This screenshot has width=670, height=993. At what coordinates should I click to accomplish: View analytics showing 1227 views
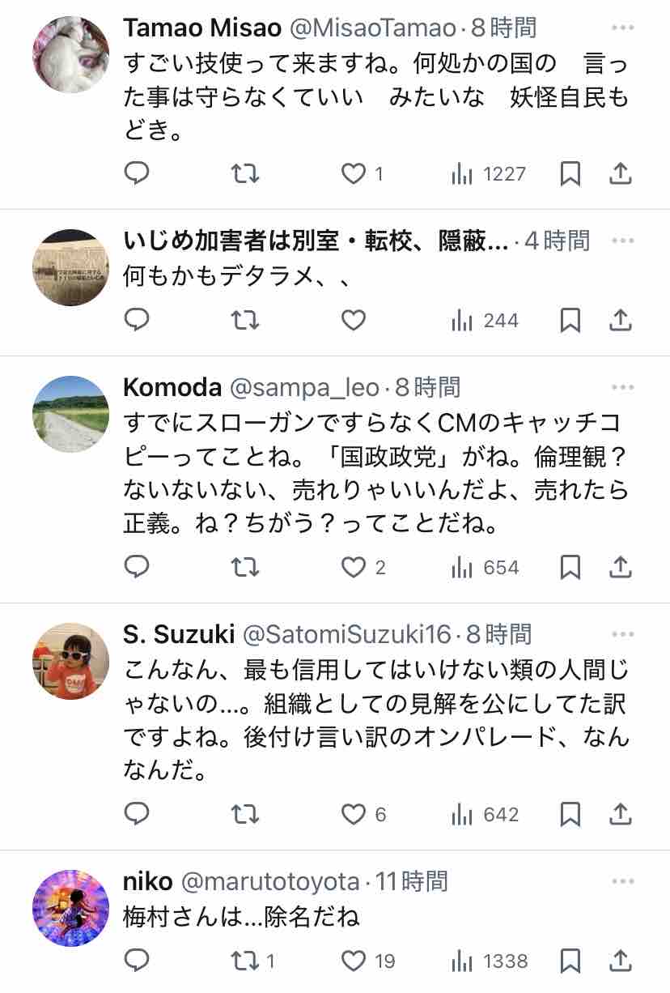489,173
